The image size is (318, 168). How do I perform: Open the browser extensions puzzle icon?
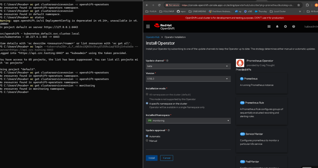coord(307,5)
